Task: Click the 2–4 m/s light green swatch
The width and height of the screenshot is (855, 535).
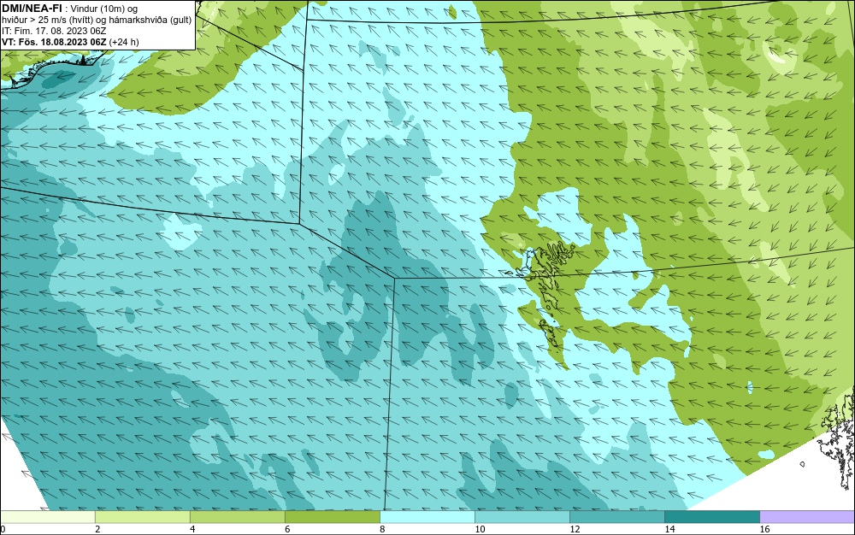Action: pyautogui.click(x=142, y=517)
